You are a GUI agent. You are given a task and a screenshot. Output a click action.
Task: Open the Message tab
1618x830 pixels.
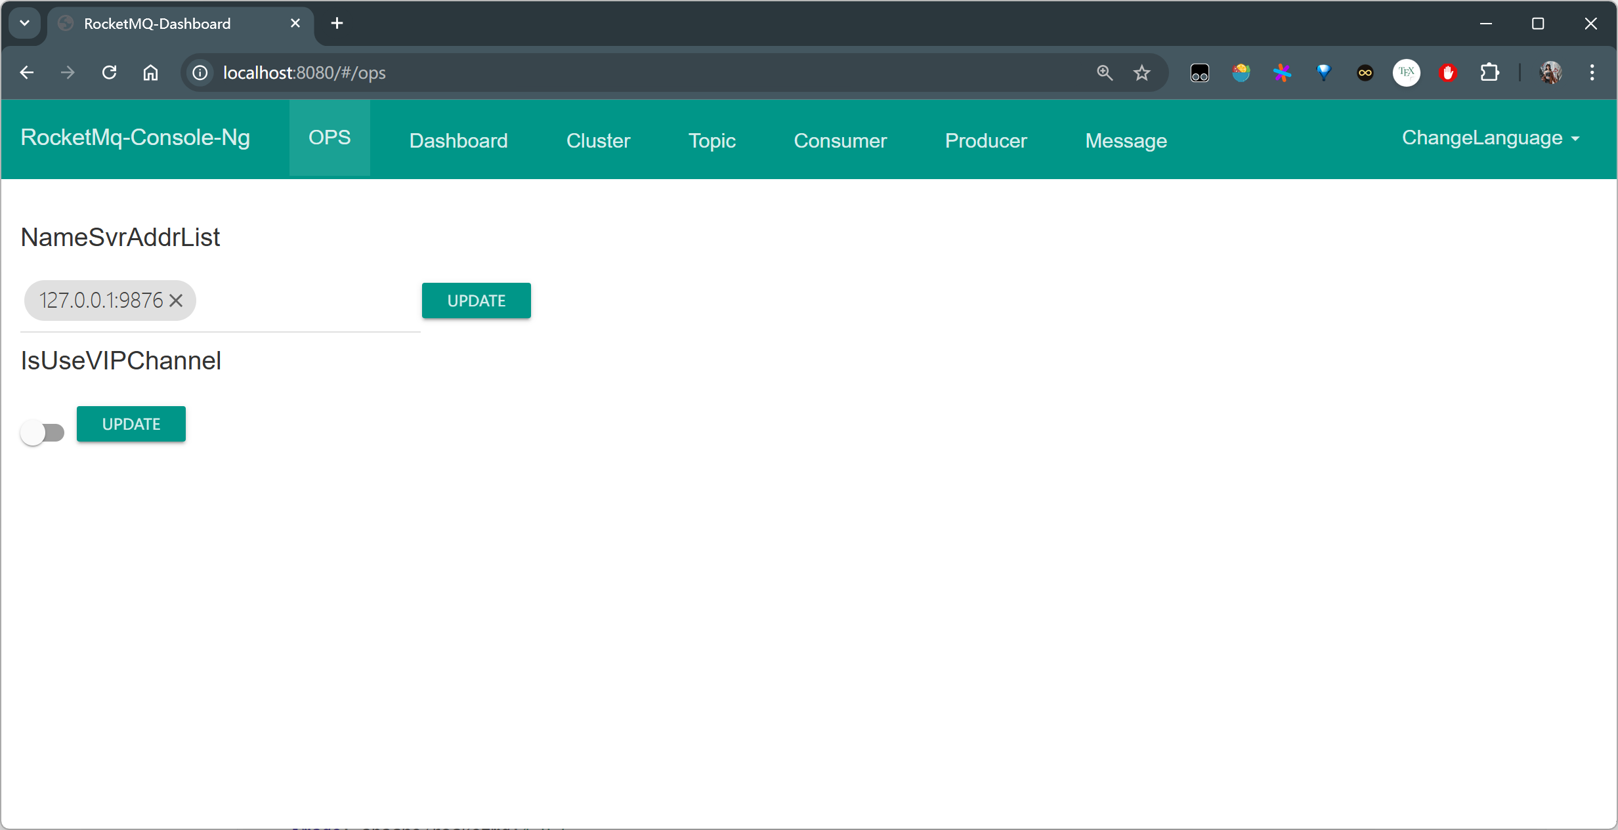pos(1126,140)
